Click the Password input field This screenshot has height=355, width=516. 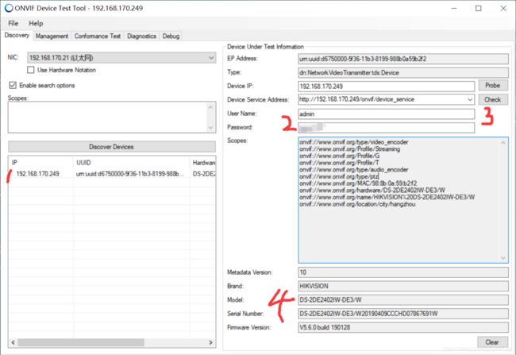(387, 127)
